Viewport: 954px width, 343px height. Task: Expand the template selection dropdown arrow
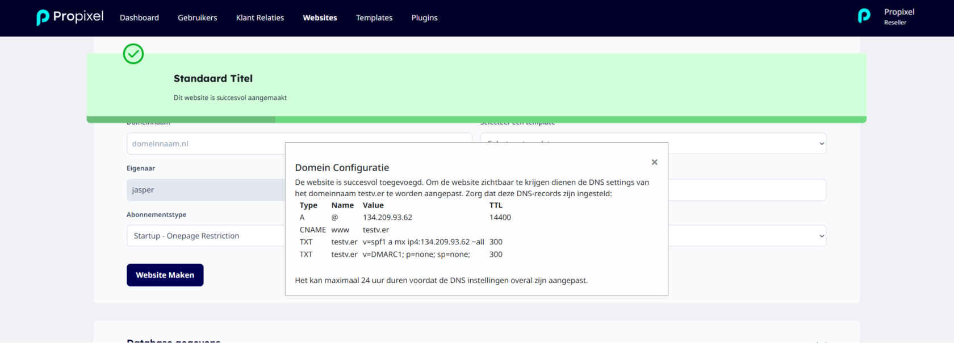[x=821, y=143]
